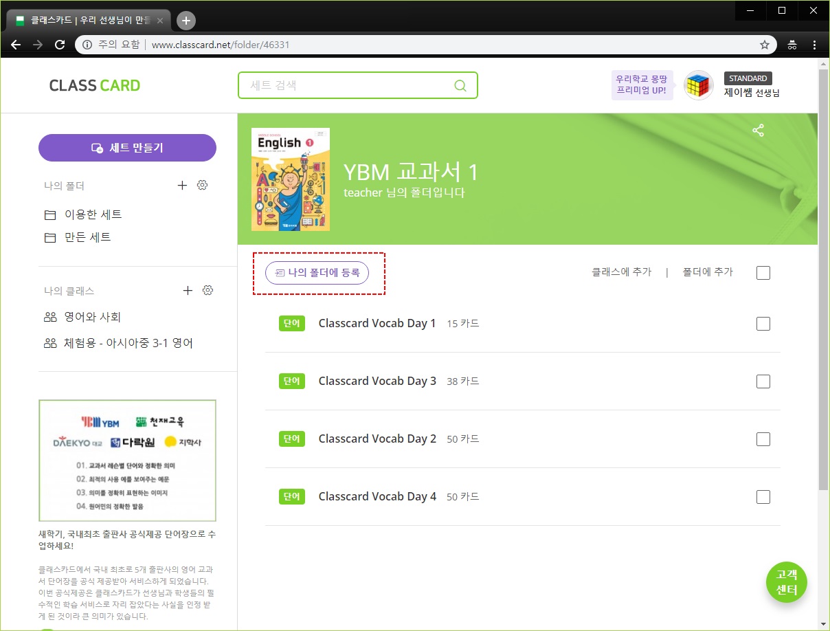Check the Classcard Vocab Day 3 checkbox
The height and width of the screenshot is (631, 830).
pyautogui.click(x=763, y=381)
